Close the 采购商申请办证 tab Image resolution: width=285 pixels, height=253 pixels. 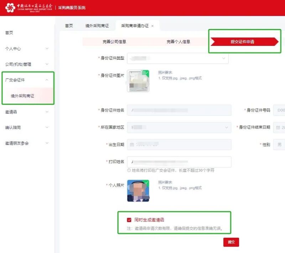pos(152,26)
